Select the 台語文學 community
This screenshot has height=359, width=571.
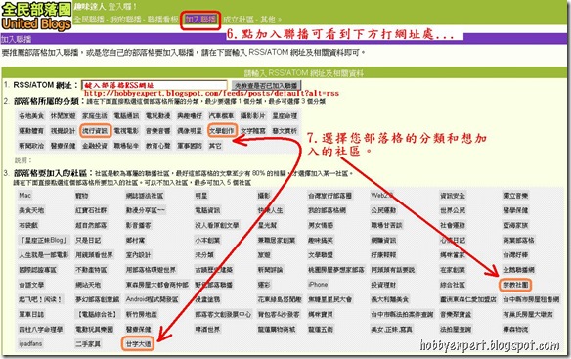[31, 285]
